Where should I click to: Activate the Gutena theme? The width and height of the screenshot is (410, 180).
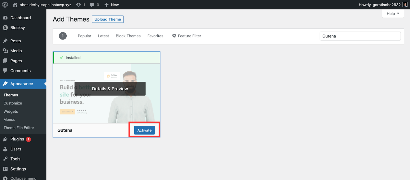pos(145,130)
